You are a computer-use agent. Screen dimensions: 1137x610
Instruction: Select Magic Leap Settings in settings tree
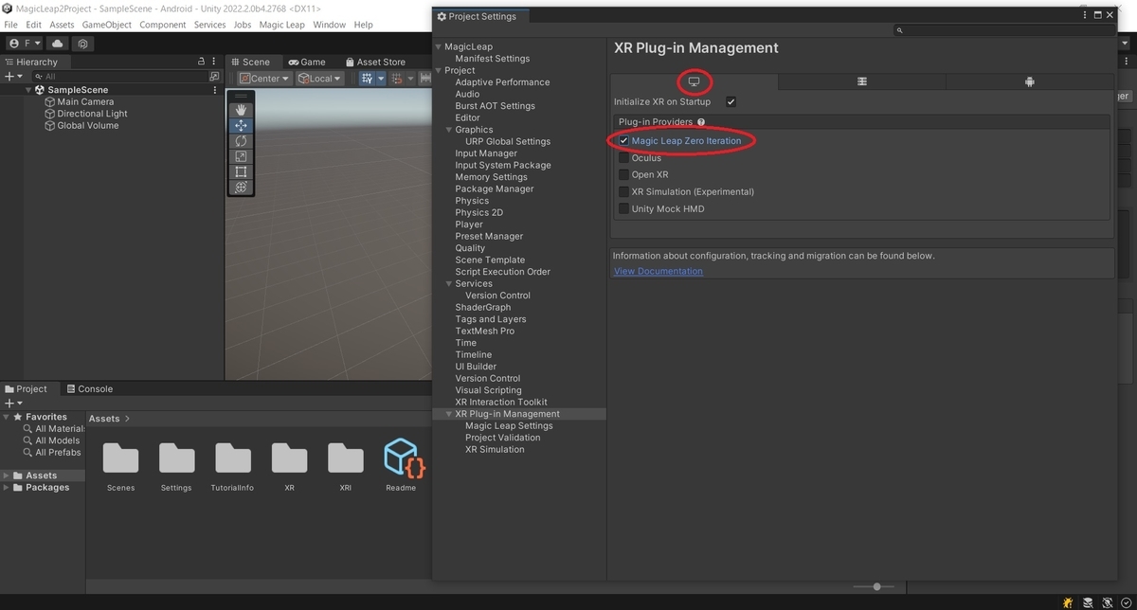click(x=509, y=426)
